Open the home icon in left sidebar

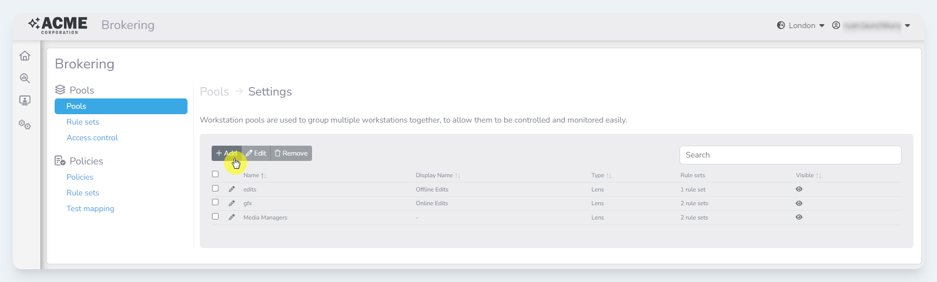(25, 56)
